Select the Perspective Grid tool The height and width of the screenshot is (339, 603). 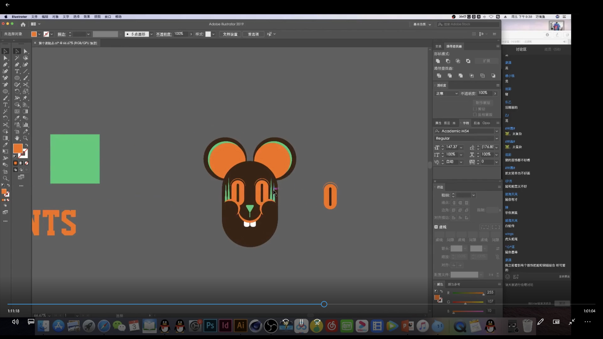pos(26,105)
